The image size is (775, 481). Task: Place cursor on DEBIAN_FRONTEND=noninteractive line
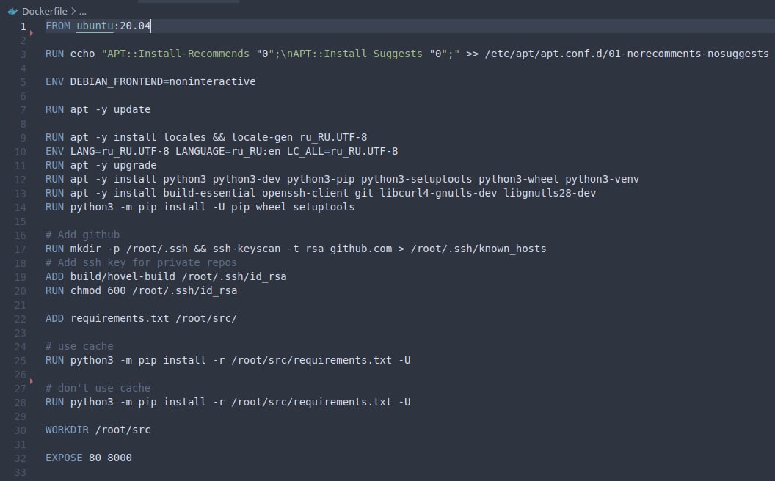pyautogui.click(x=150, y=81)
